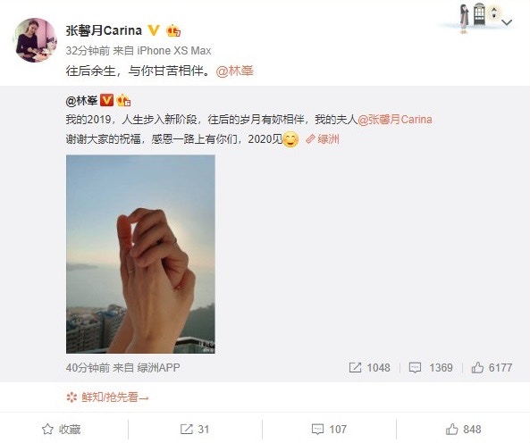Open the @张馨月Carina mention in the repost
Image resolution: width=530 pixels, height=443 pixels.
click(x=395, y=120)
